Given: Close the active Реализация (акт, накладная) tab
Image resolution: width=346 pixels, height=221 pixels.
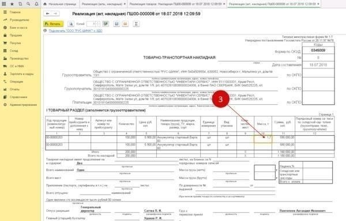Looking at the screenshot, I should 318,4.
